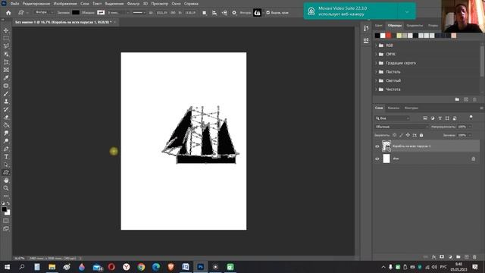Toggle lock position
485x273 pixels.
coord(408,135)
